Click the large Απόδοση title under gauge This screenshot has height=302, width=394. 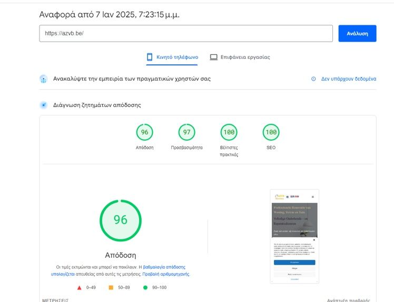point(121,255)
